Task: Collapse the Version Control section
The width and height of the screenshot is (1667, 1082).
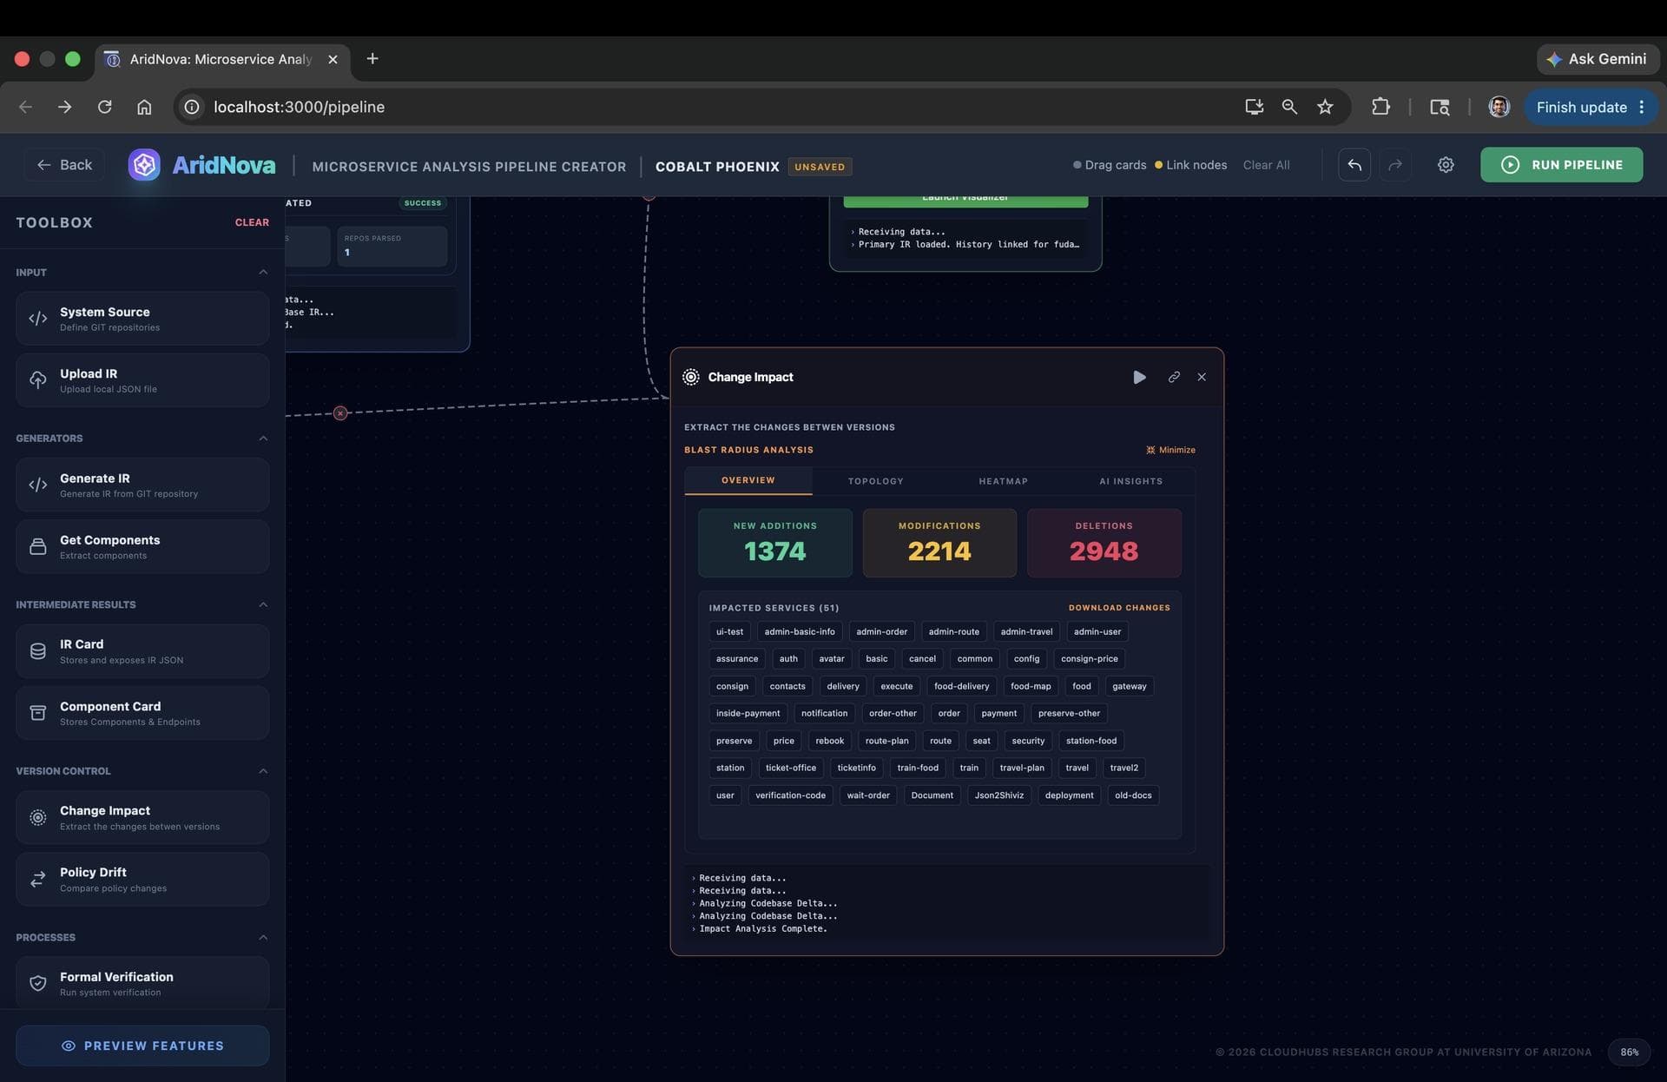Action: (263, 771)
